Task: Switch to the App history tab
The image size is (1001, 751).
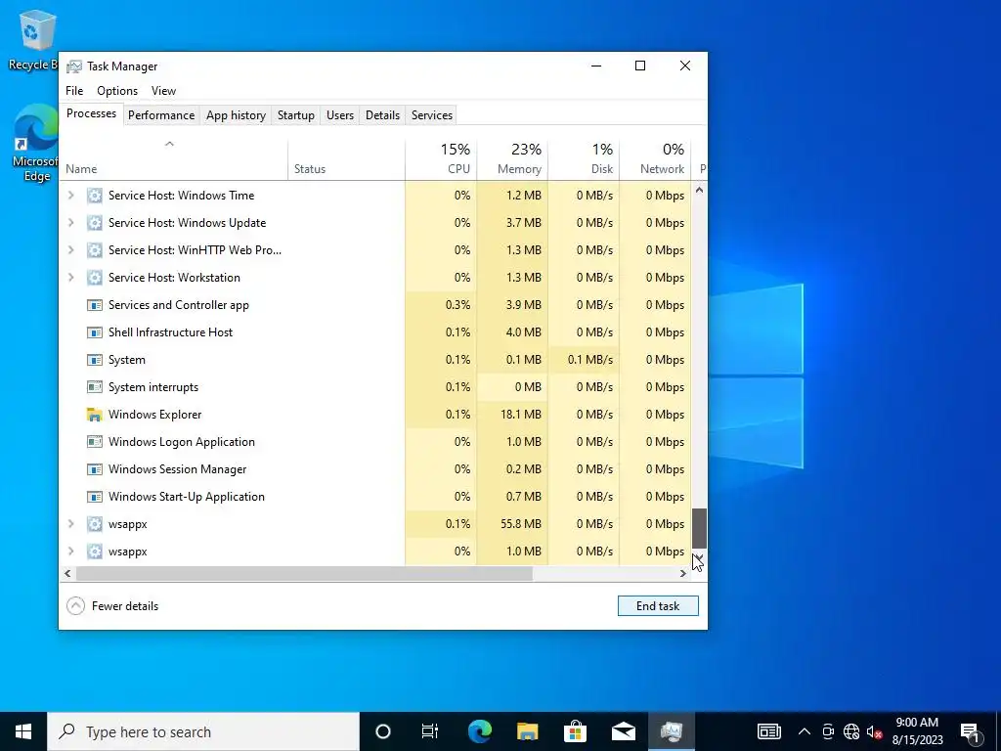Action: (x=236, y=115)
